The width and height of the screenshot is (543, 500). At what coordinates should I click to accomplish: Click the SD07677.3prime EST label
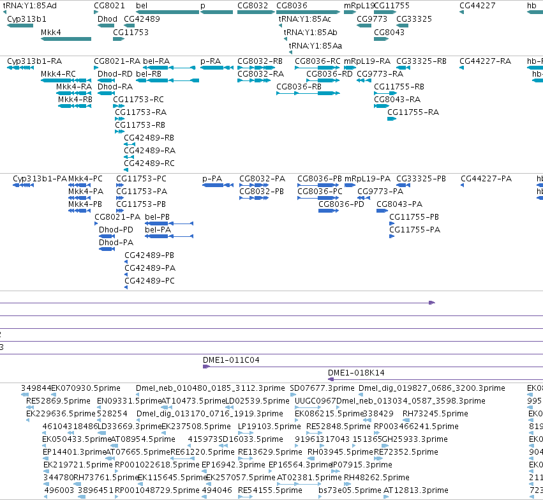tap(322, 388)
